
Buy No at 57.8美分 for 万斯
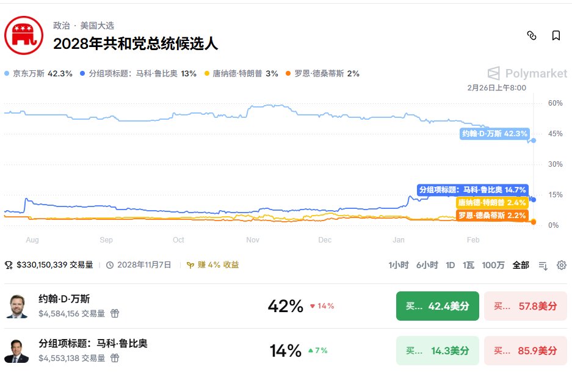click(525, 306)
